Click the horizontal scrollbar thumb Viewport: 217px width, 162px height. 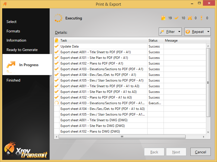122,137
